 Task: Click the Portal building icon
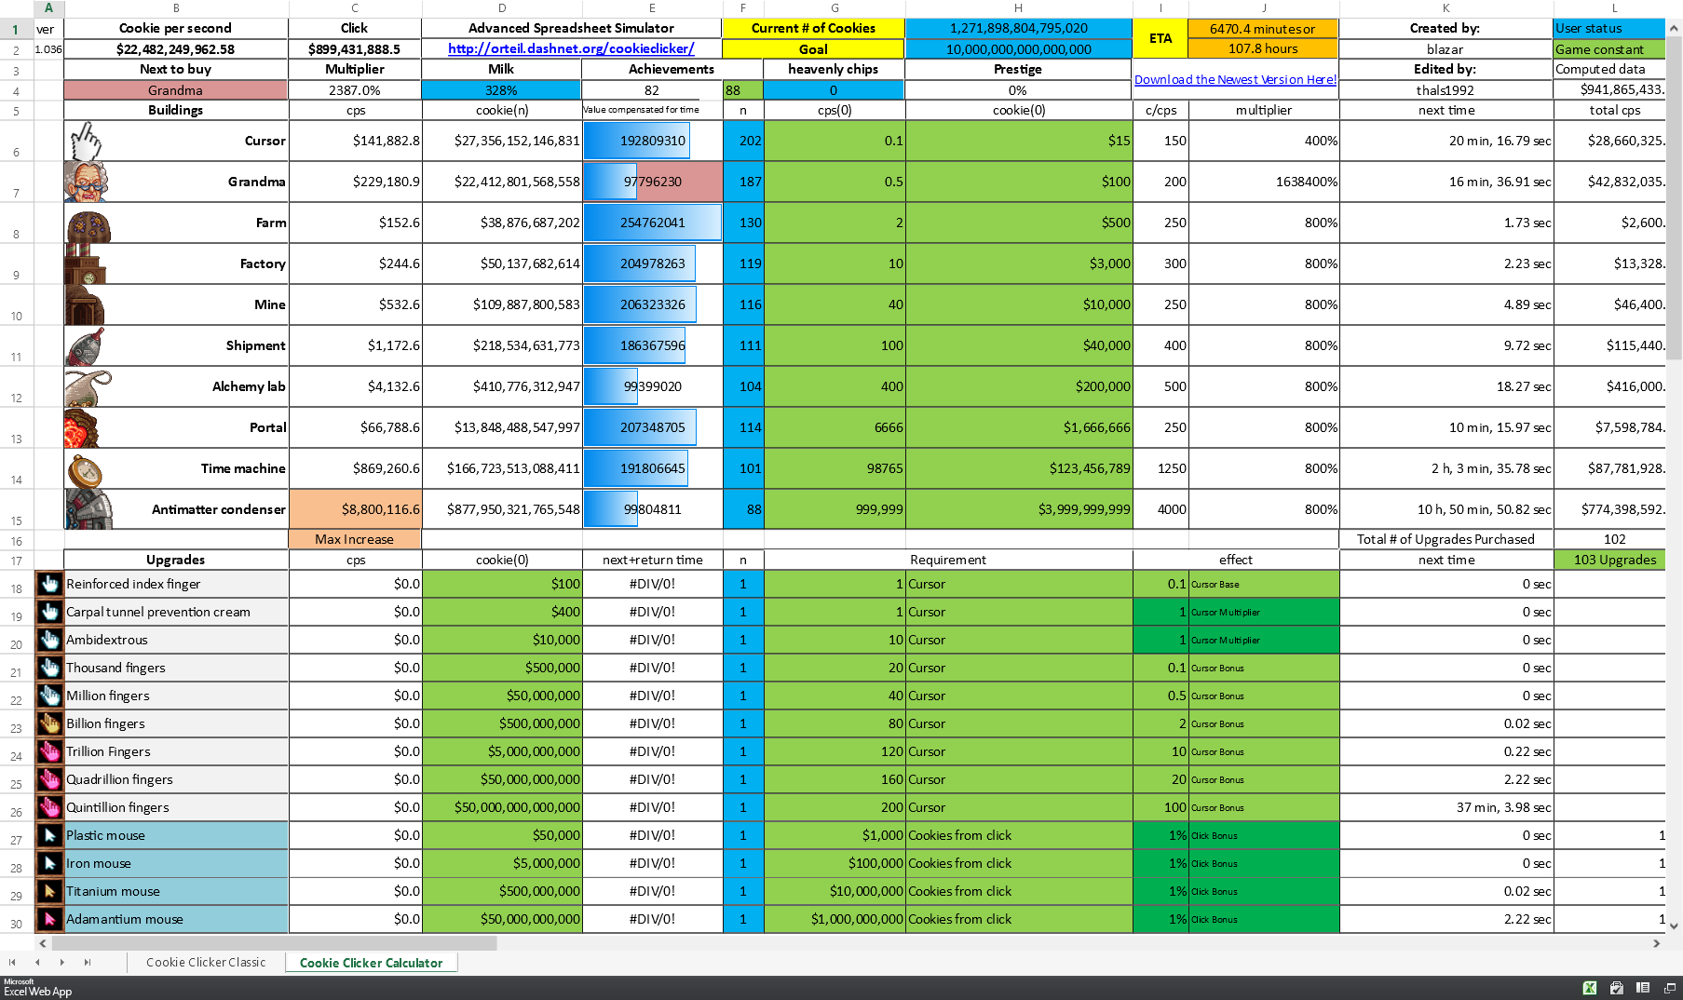[x=82, y=428]
